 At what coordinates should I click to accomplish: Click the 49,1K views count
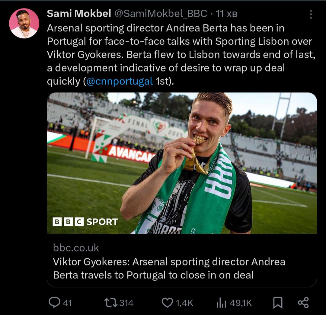click(x=241, y=303)
